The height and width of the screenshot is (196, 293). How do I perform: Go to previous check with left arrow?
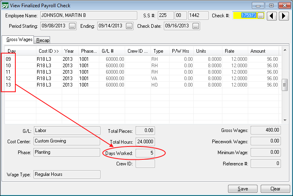point(272,16)
